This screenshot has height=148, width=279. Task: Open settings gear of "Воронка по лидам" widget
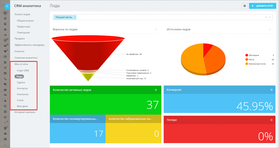tap(156, 29)
